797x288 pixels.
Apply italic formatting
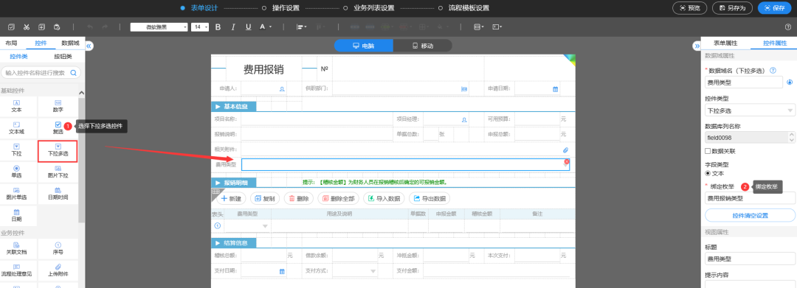point(233,27)
